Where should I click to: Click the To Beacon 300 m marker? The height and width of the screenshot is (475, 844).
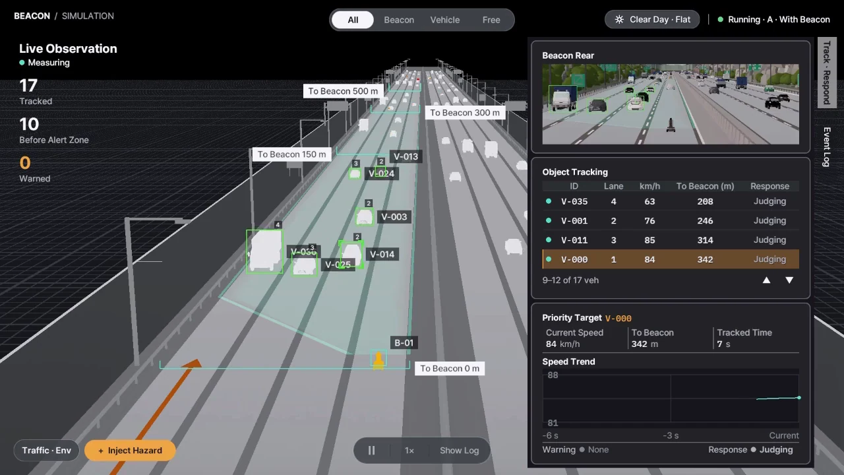[465, 112]
